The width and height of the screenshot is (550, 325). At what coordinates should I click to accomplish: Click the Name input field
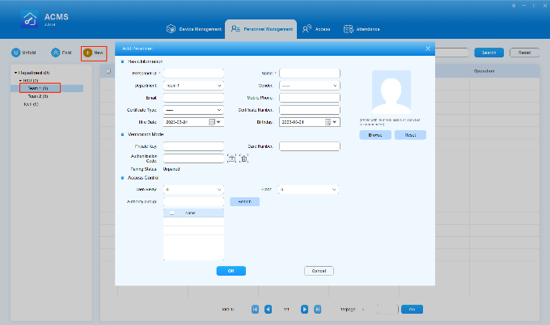pyautogui.click(x=310, y=73)
